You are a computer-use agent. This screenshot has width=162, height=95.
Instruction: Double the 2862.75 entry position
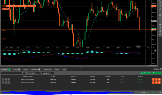click(156, 79)
